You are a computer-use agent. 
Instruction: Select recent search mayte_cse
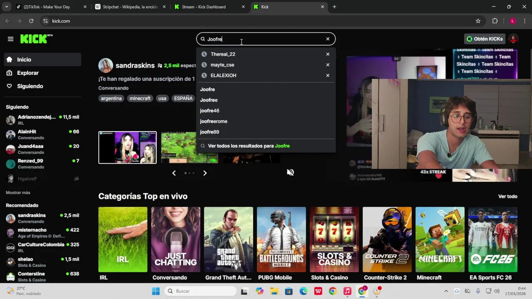point(222,65)
